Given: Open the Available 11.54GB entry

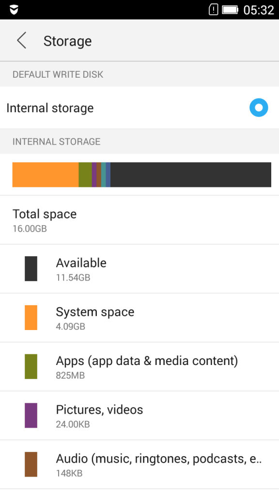Looking at the screenshot, I should click(x=139, y=269).
